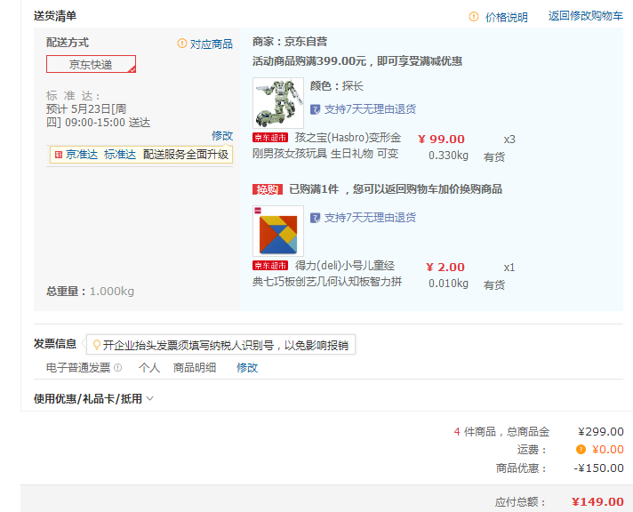633x512 pixels.
Task: Click the orange question icon beside 运费
Action: [x=581, y=450]
